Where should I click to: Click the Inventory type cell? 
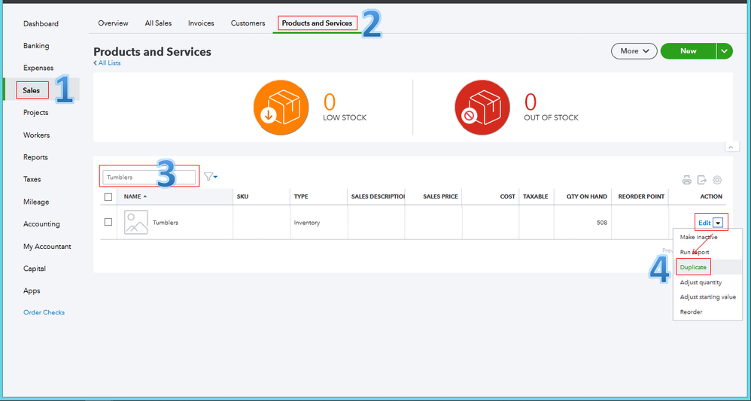tap(307, 222)
